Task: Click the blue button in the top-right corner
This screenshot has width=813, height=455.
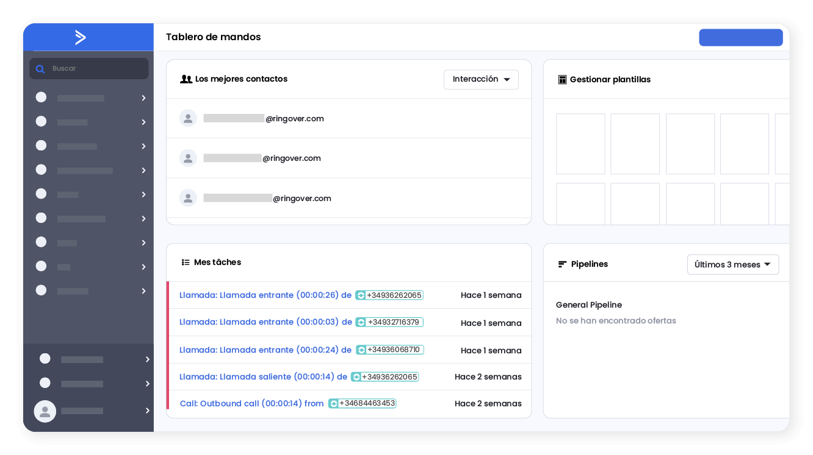Action: click(740, 37)
